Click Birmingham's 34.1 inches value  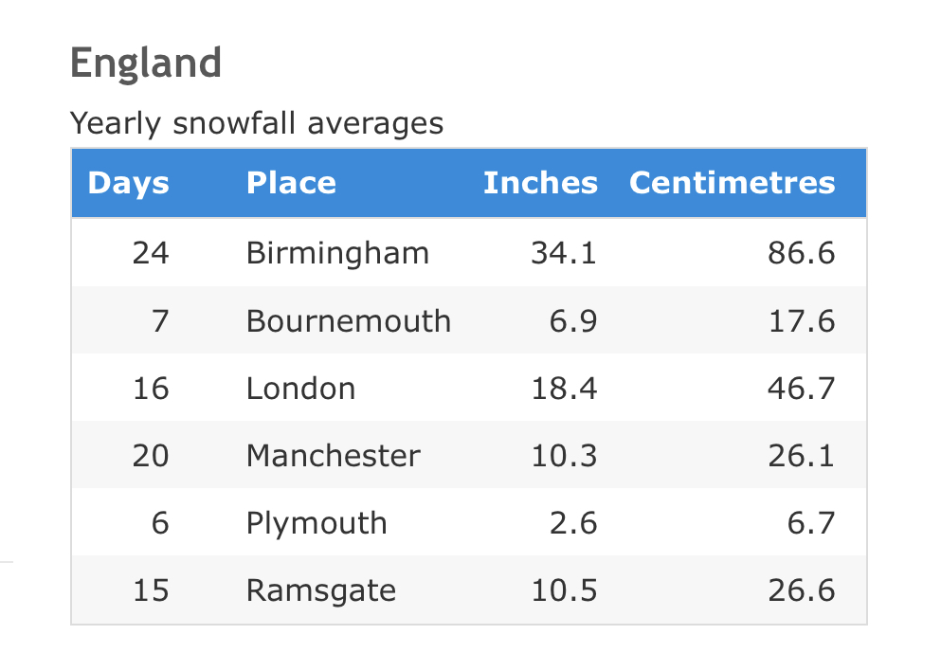(563, 253)
